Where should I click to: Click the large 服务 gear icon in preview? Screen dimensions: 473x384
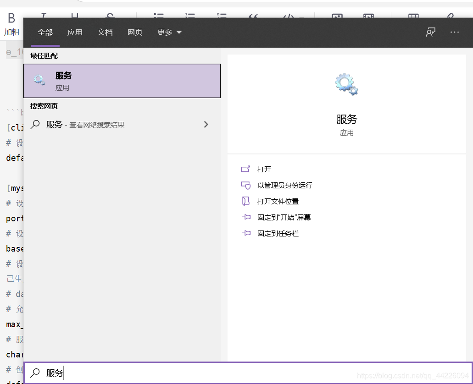346,84
